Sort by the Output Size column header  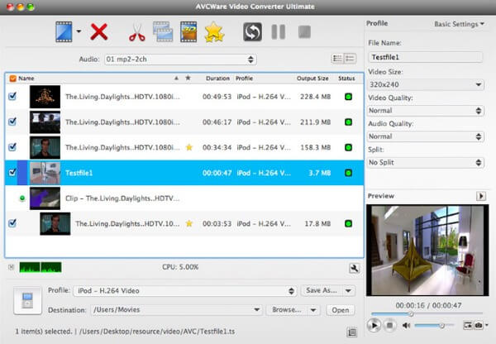312,79
